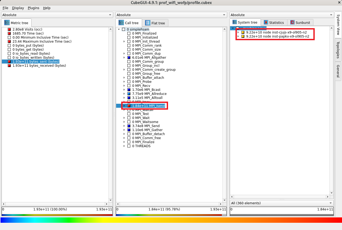Screen dimensions: 342x230
Task: Open the Plugins menu
Action: 33,8
